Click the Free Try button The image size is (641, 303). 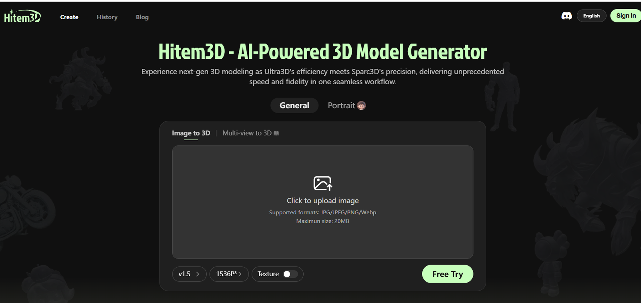click(x=447, y=274)
